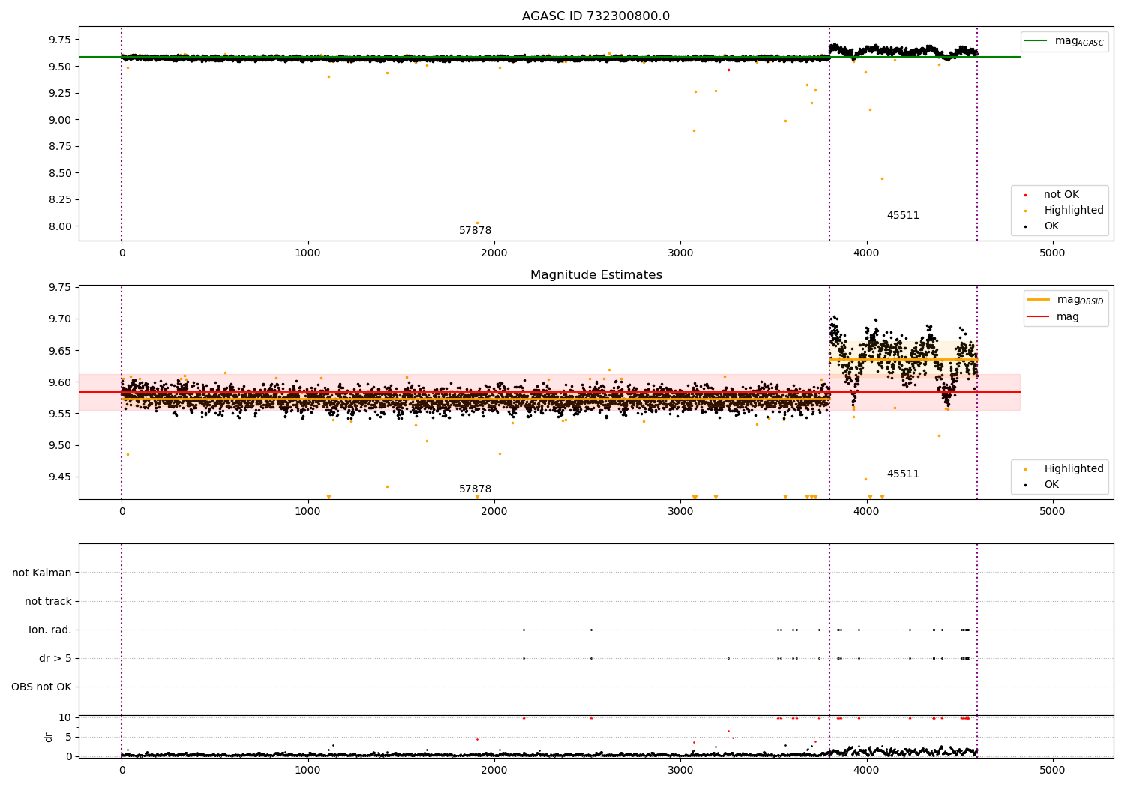This screenshot has width=1125, height=787.
Task: Click "57878" in the Magnitude Estimates plot
Action: (475, 489)
